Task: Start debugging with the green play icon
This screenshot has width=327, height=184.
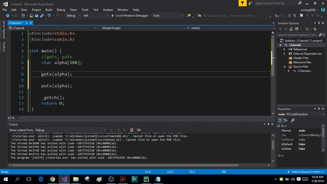Action: pos(113,16)
